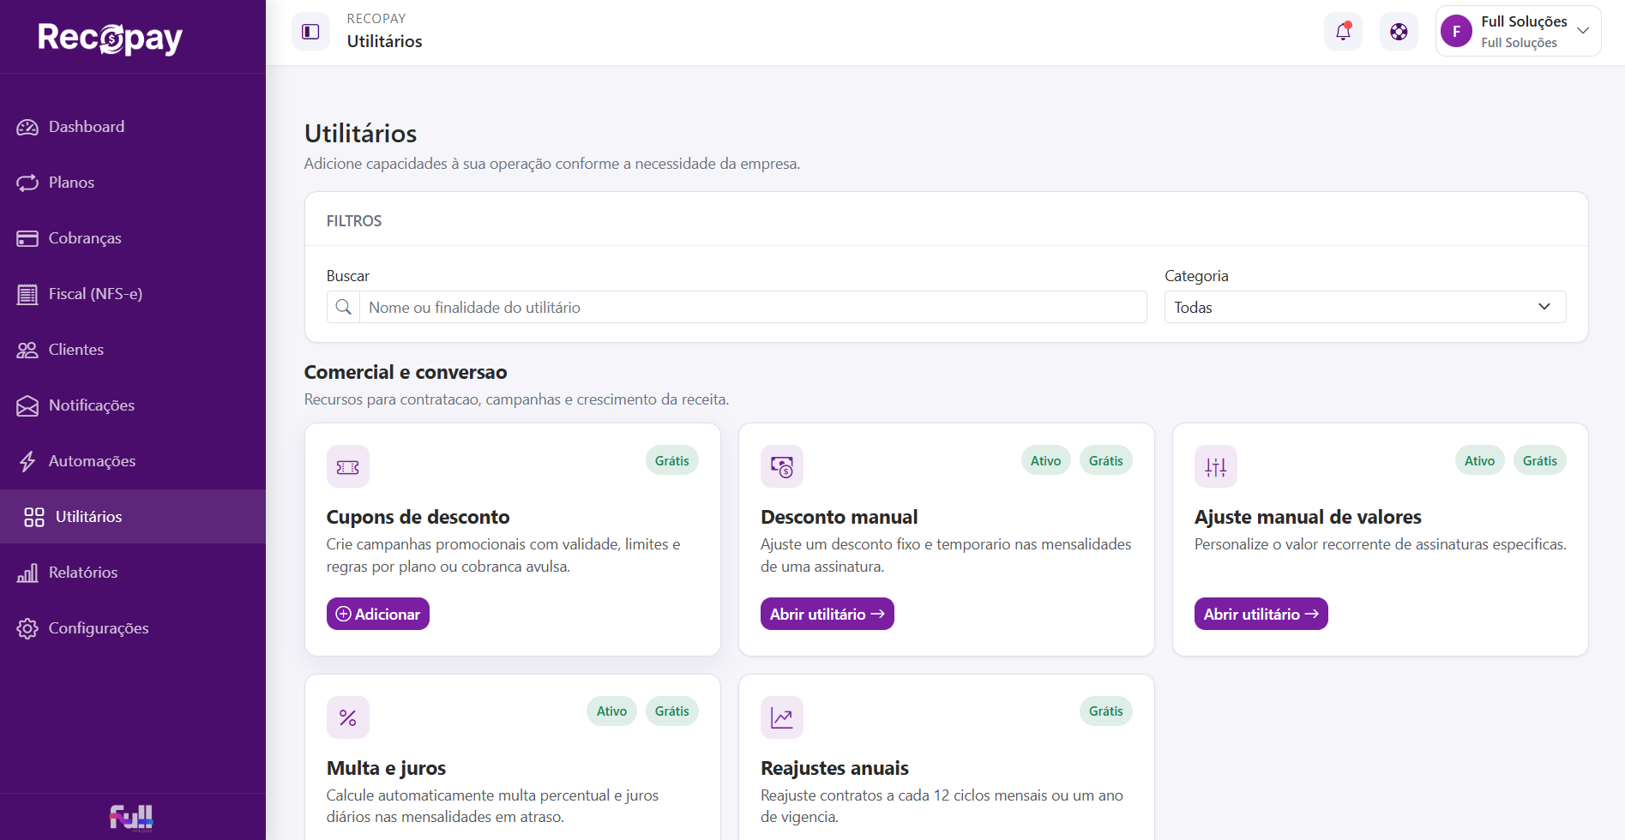Select Utilitários in the sidebar

point(133,517)
